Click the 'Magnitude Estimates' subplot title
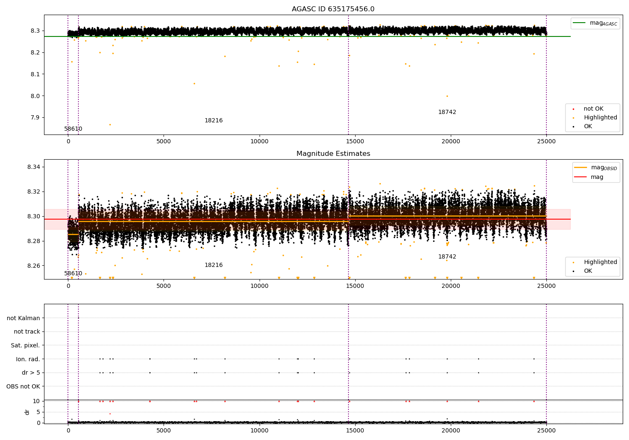This screenshot has width=629, height=440. (333, 154)
